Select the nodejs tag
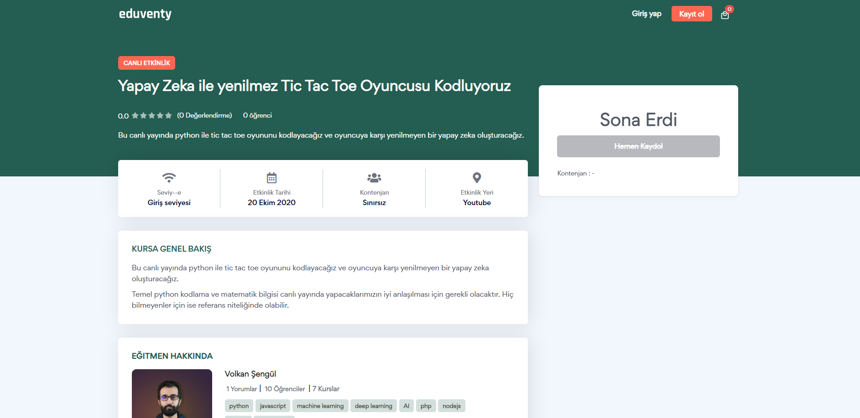 452,406
